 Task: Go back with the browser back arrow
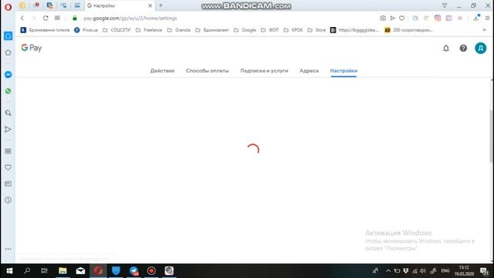coord(22,19)
